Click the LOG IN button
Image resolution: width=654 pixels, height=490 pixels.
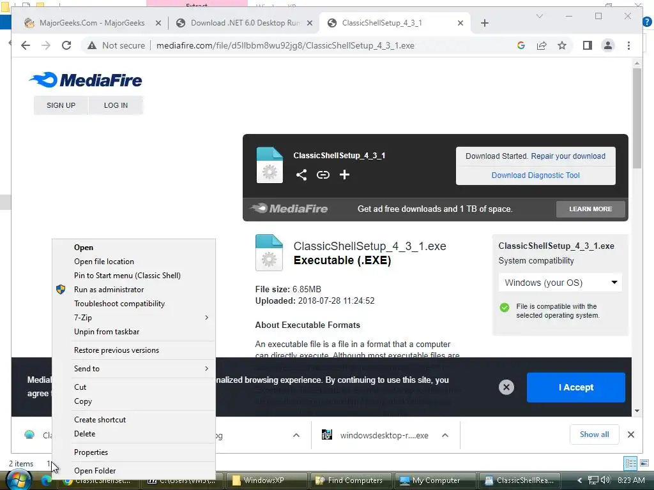116,105
